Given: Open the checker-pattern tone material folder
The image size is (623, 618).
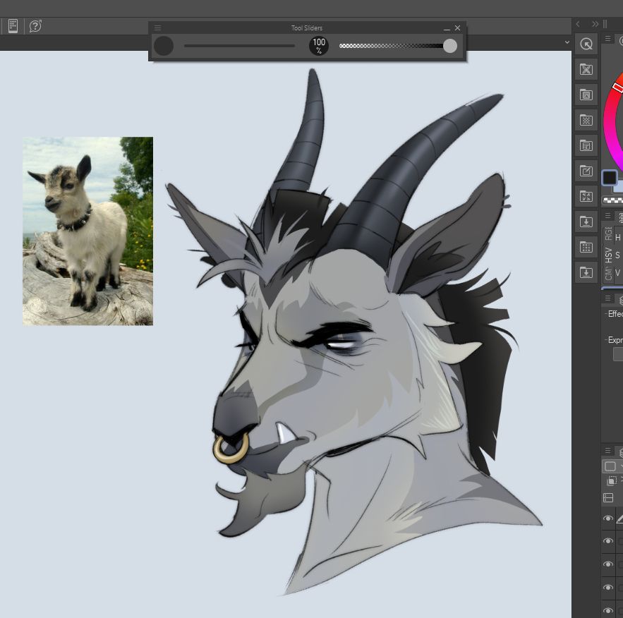Looking at the screenshot, I should point(586,121).
